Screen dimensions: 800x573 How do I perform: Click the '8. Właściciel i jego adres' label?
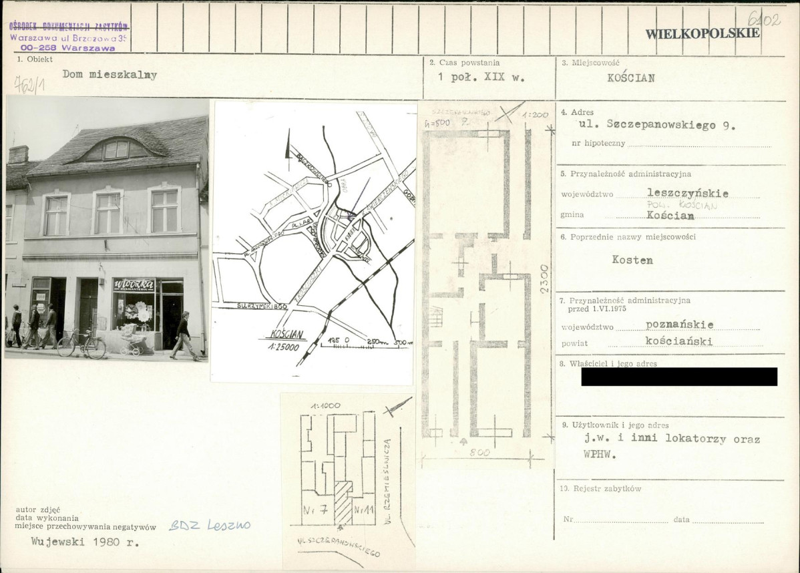pyautogui.click(x=608, y=364)
